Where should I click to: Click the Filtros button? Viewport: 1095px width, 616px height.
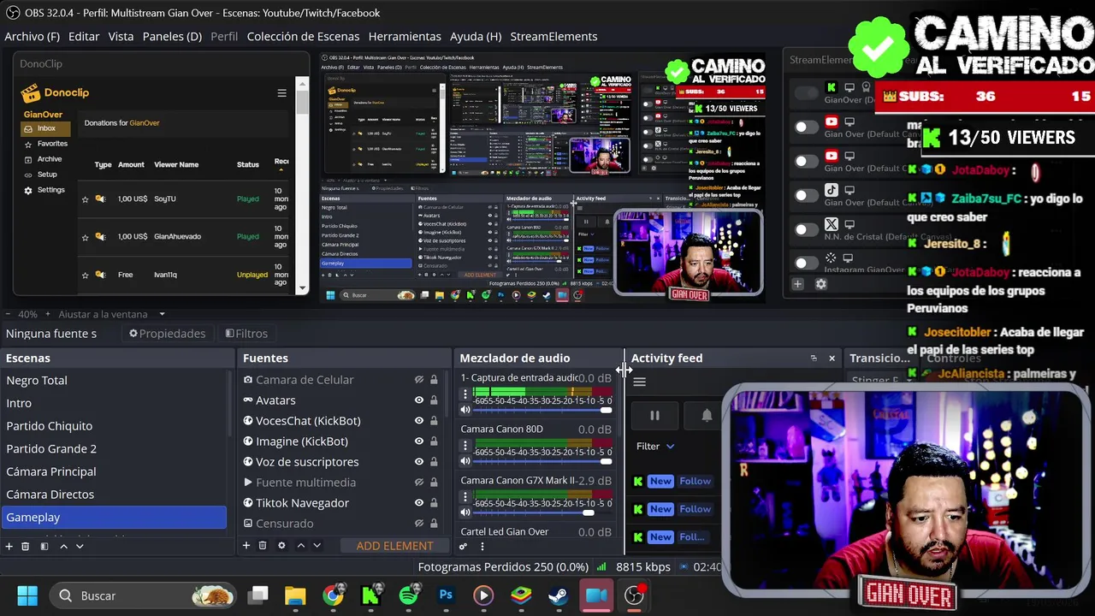click(x=246, y=334)
